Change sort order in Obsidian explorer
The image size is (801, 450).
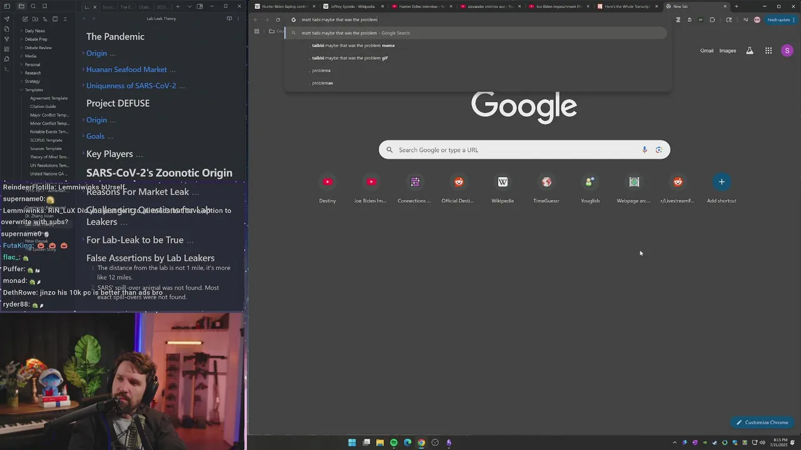[x=44, y=19]
